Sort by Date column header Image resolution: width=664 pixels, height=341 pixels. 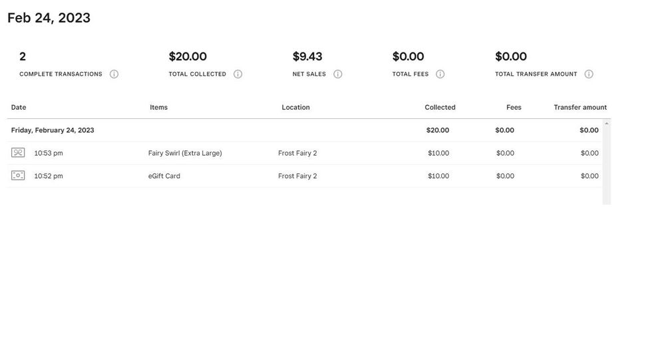pos(19,108)
